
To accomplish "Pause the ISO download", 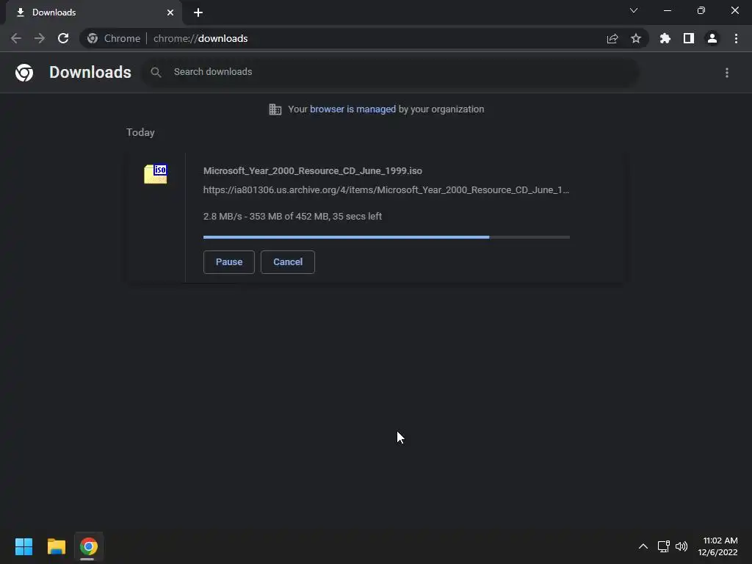I will tap(229, 262).
